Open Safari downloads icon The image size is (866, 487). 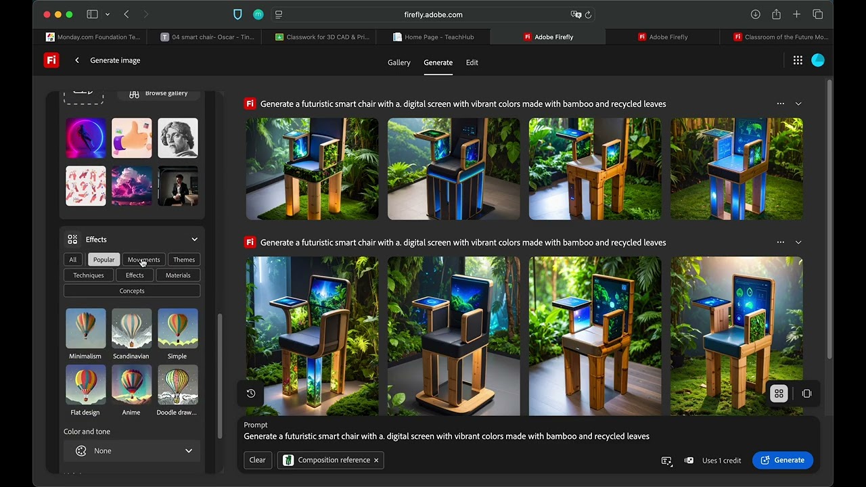(756, 14)
